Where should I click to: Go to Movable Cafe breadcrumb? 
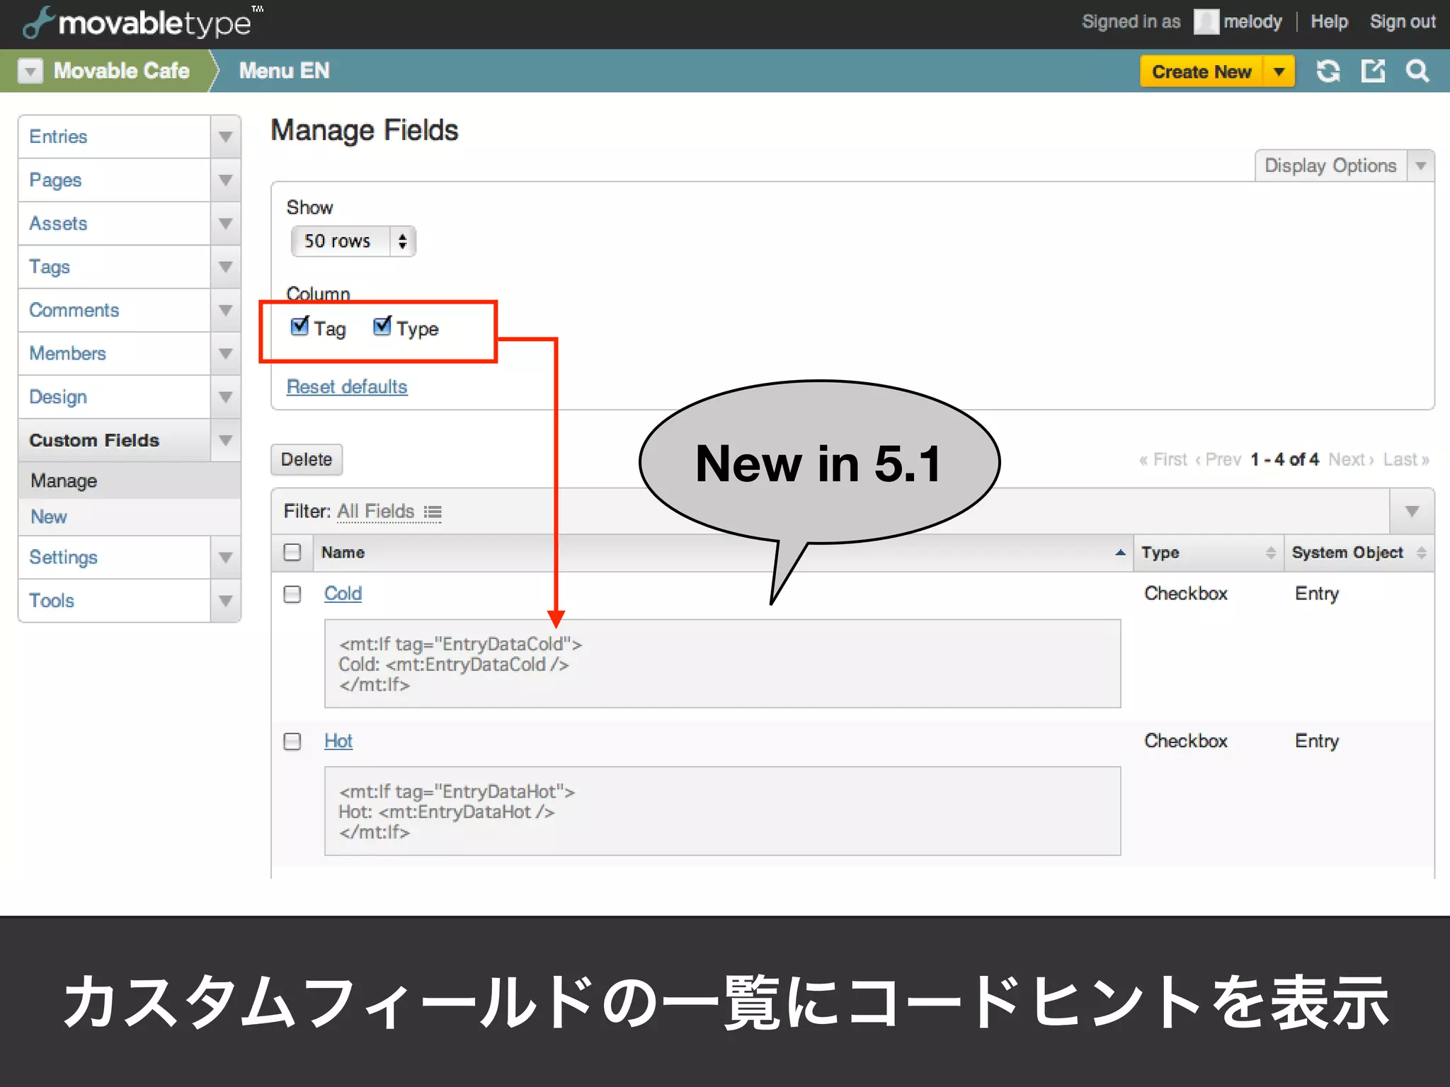point(122,71)
